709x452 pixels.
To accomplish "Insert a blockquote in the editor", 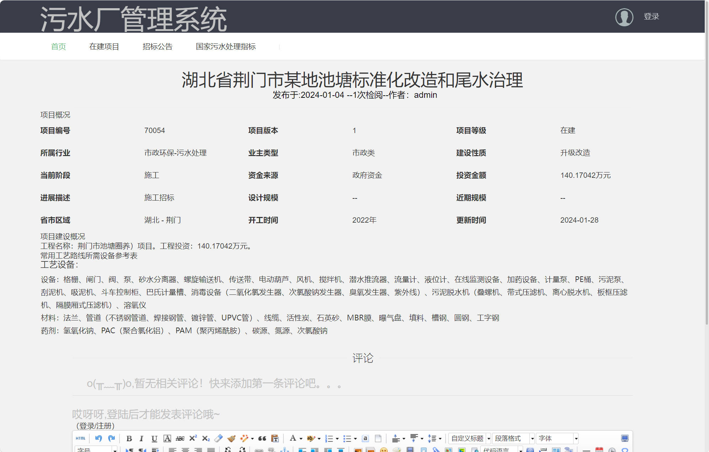I will pyautogui.click(x=263, y=438).
